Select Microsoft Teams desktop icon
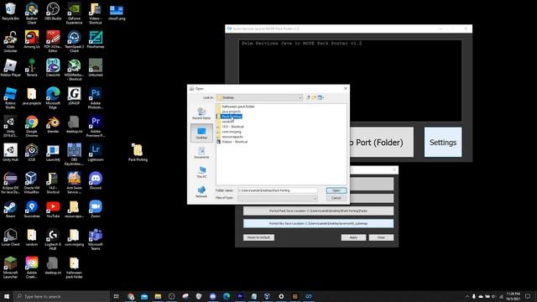 [95, 239]
